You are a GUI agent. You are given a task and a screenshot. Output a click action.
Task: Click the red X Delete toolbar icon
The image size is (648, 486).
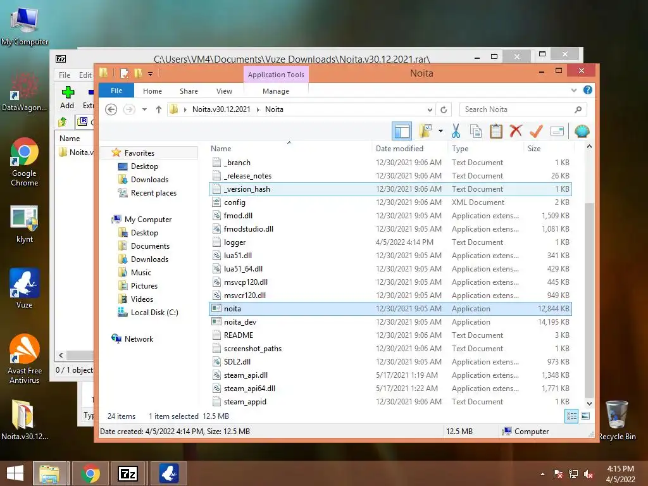click(x=516, y=131)
